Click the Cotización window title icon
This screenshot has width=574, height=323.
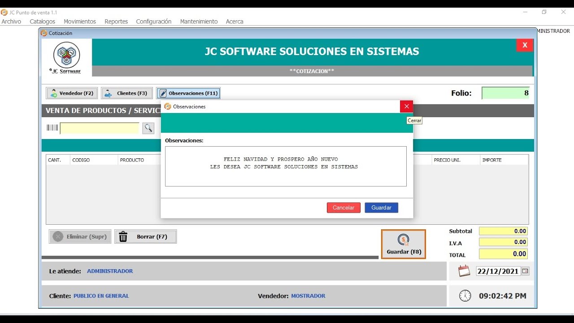point(44,33)
